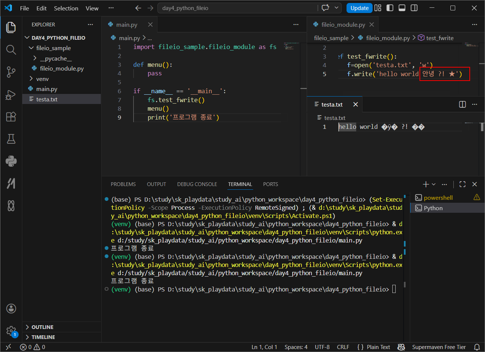
Task: Change the UTF-8 encoding in status bar
Action: point(322,347)
